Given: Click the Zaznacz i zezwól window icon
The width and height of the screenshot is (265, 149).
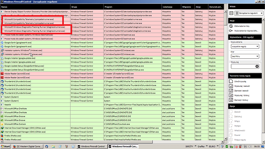Looking at the screenshot, I should coord(231,91).
